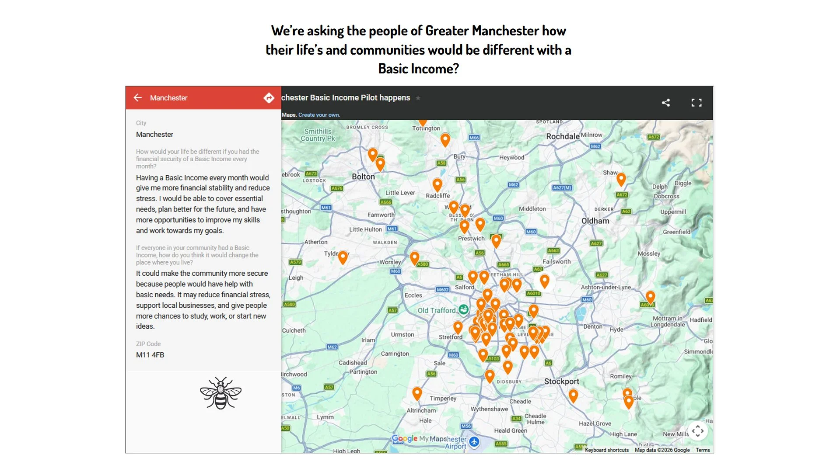Select the orange pin above Stretford label
The image size is (840, 472).
pyautogui.click(x=458, y=327)
